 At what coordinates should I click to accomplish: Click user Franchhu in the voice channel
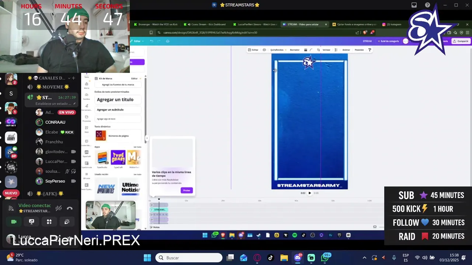coord(54,142)
